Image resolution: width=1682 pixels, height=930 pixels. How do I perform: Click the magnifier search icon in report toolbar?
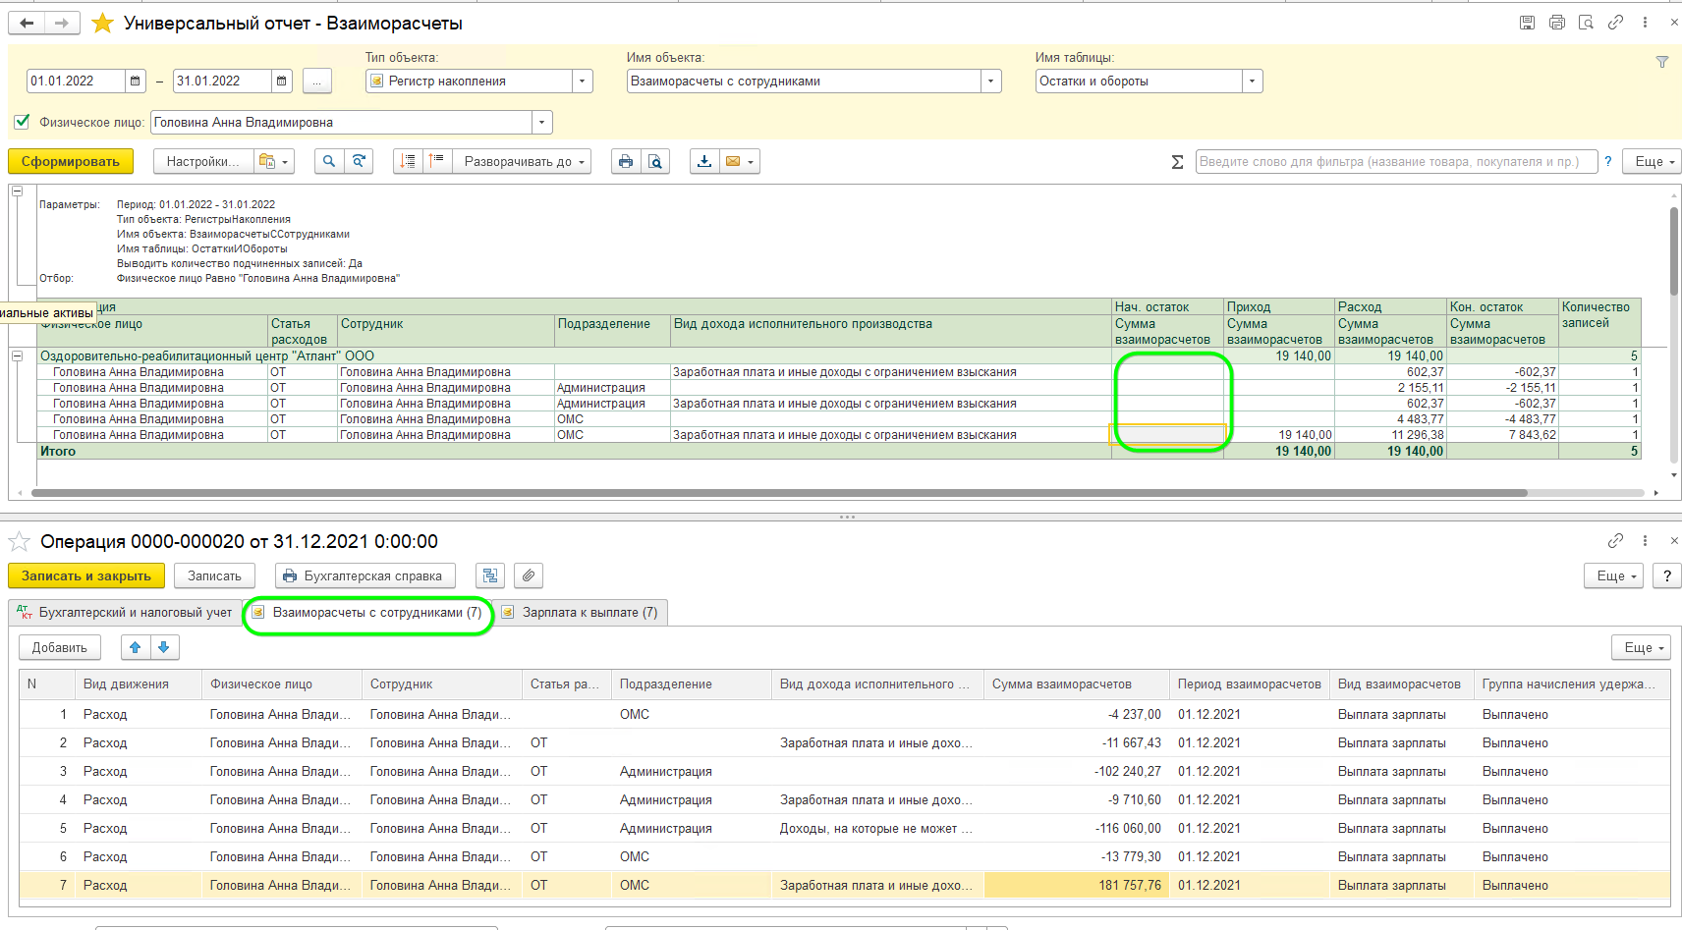coord(329,161)
